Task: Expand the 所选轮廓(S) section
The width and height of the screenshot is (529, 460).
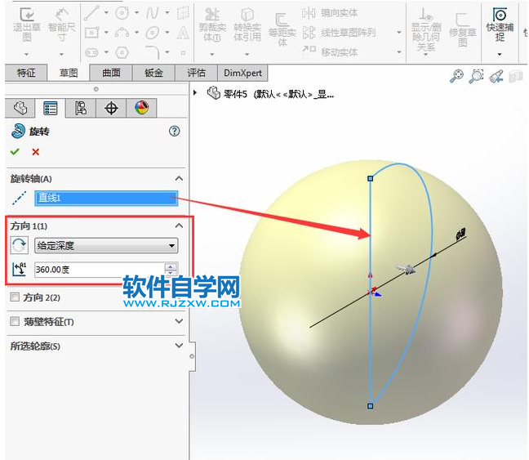Action: [179, 346]
